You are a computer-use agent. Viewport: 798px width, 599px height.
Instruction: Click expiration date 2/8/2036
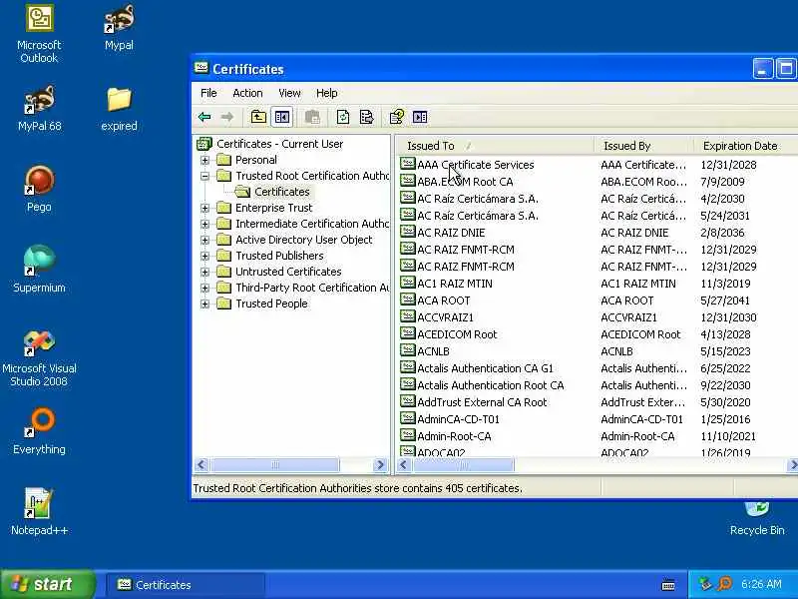point(722,233)
